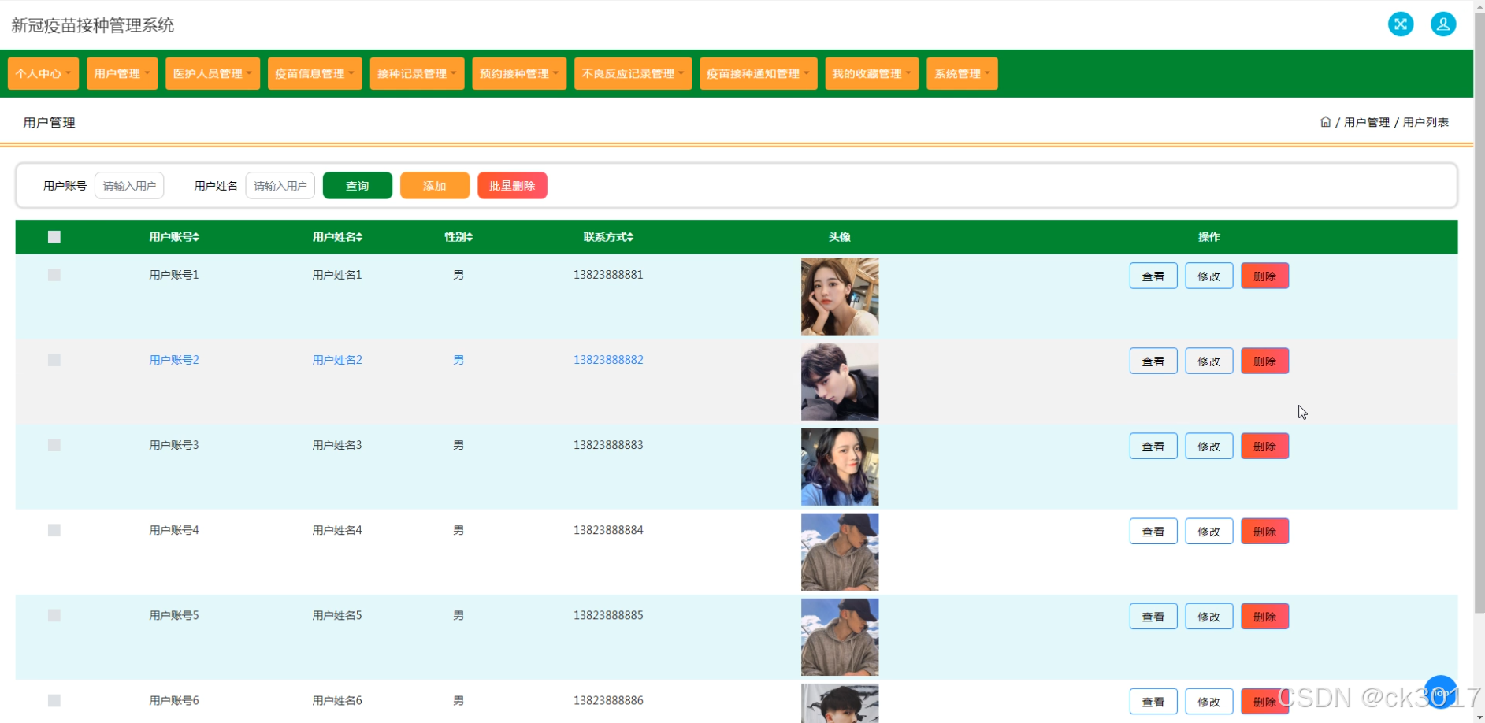This screenshot has height=723, width=1485.
Task: Check the box for 用户账号1 row
Action: [x=54, y=275]
